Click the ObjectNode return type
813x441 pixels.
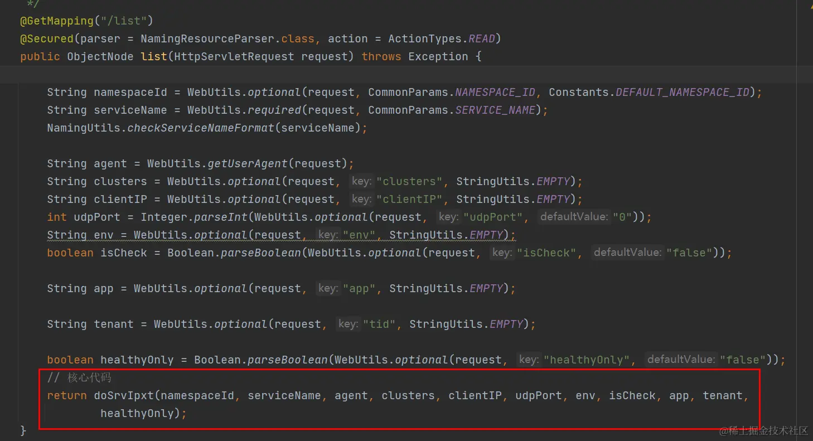tap(100, 56)
